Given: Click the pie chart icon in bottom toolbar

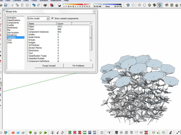Looking at the screenshot, I should coord(63,132).
